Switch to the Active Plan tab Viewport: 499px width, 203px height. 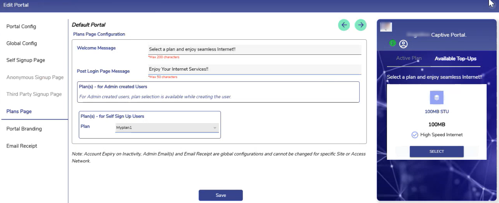[409, 59]
